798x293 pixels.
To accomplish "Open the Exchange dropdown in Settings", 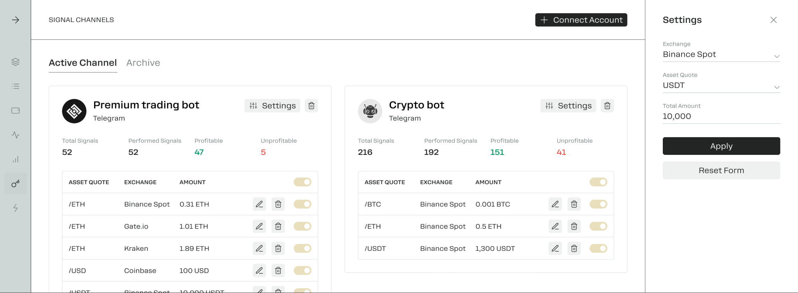I will point(721,55).
